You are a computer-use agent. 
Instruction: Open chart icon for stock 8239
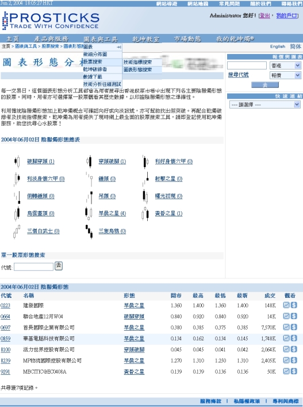[286, 361]
